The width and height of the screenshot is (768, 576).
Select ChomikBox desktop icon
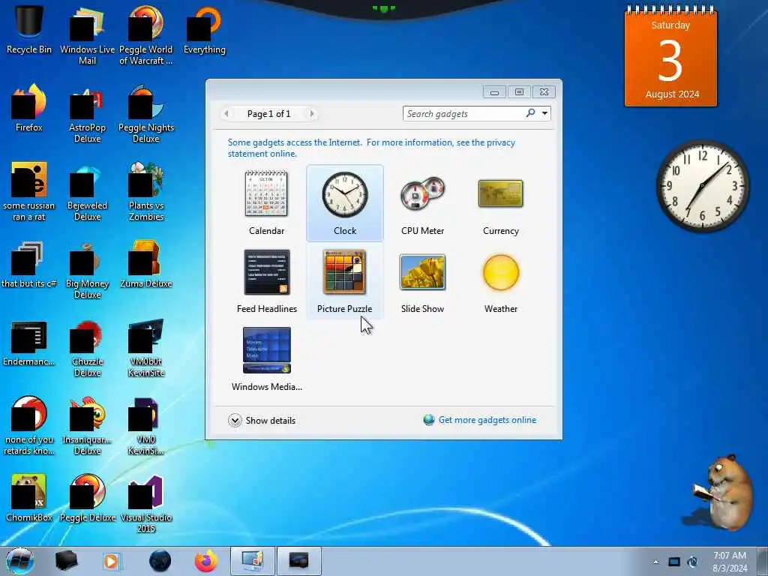pyautogui.click(x=29, y=498)
